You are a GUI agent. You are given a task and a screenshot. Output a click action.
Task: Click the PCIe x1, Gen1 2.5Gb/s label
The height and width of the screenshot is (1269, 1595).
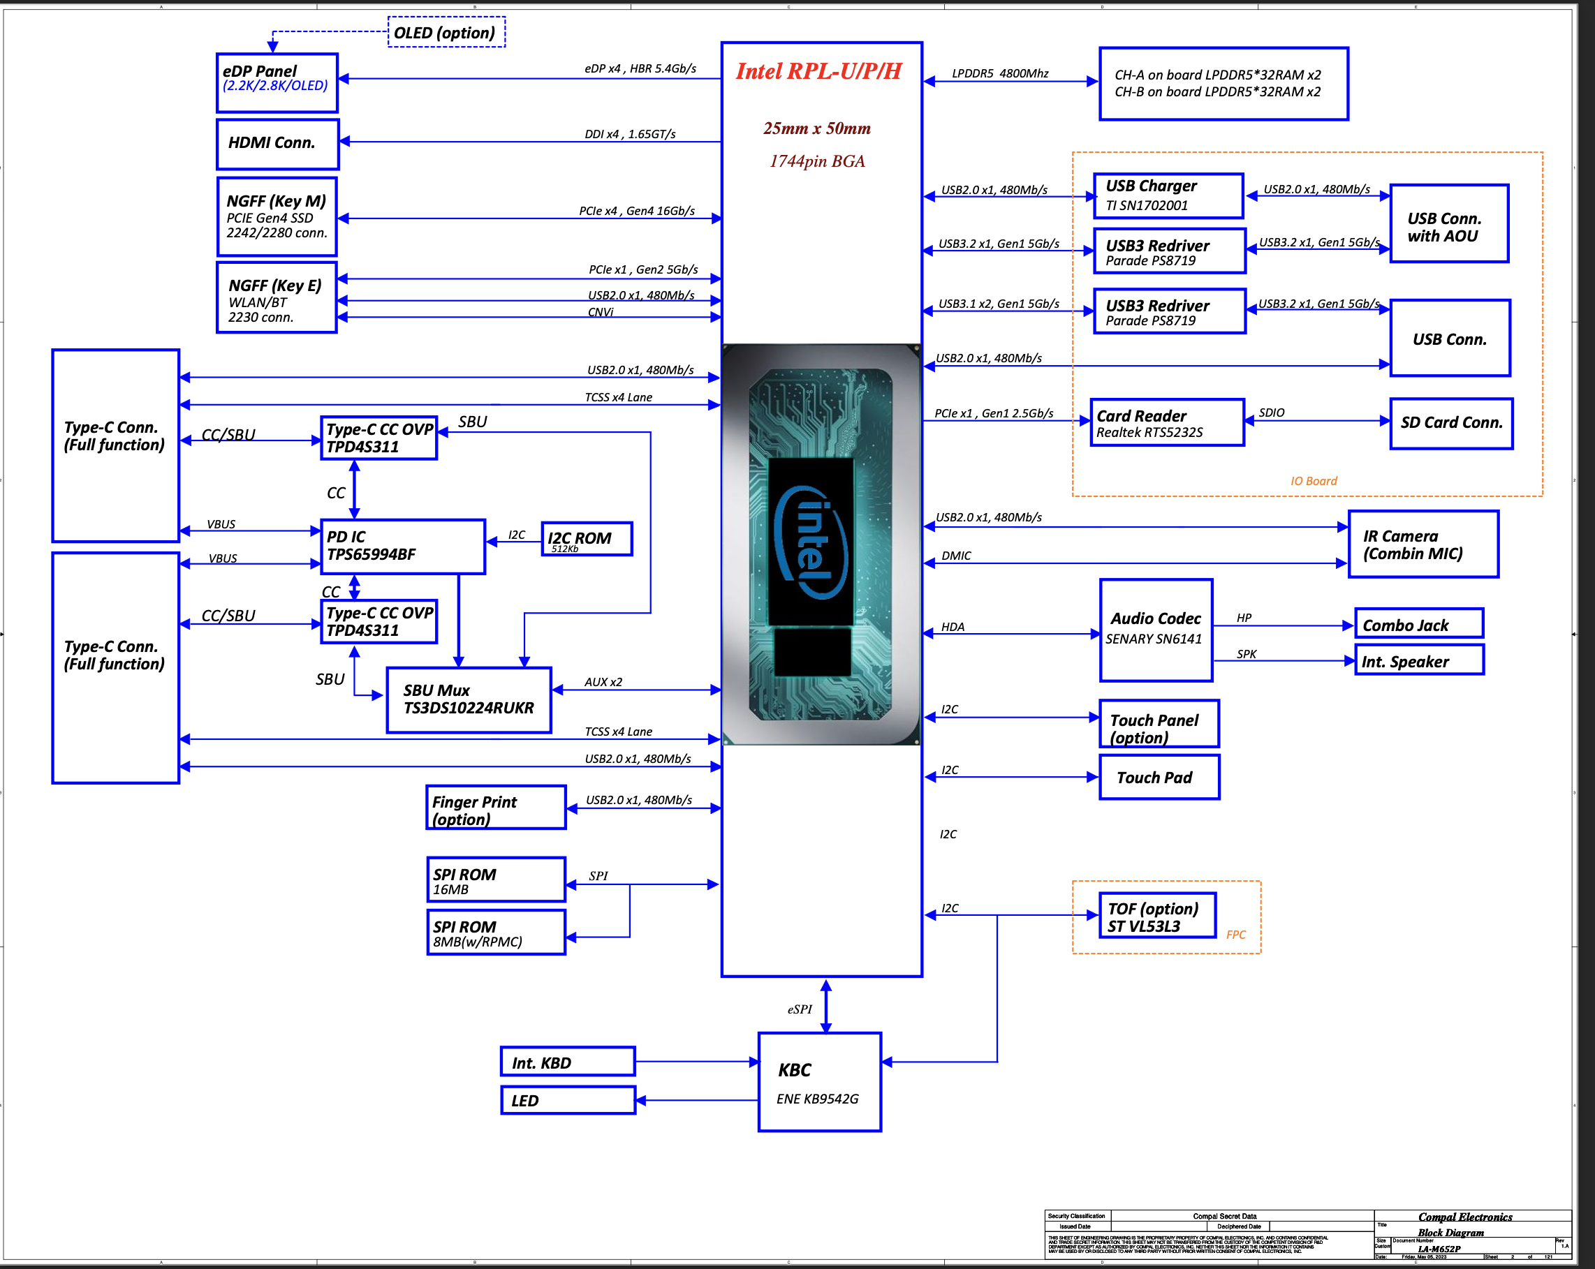coord(994,413)
